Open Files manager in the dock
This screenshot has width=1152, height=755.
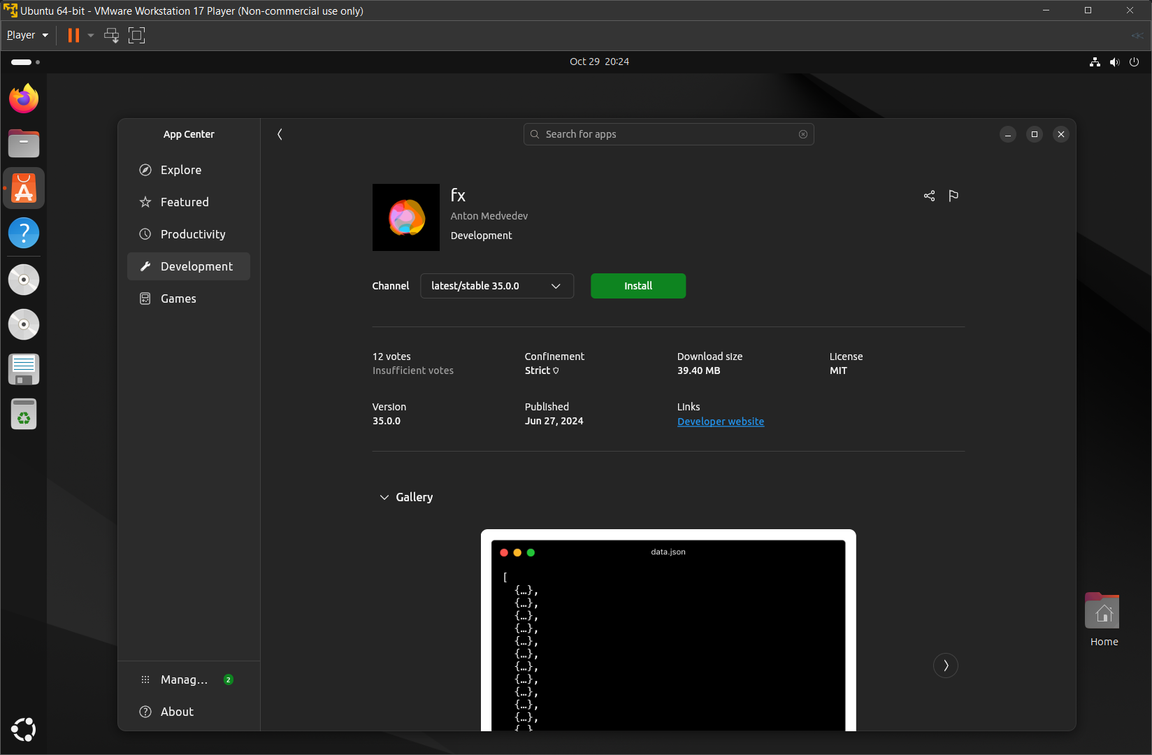point(24,143)
